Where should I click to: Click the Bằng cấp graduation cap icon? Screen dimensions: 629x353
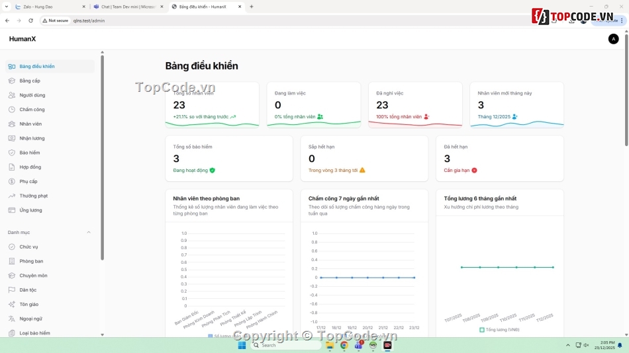click(x=12, y=81)
